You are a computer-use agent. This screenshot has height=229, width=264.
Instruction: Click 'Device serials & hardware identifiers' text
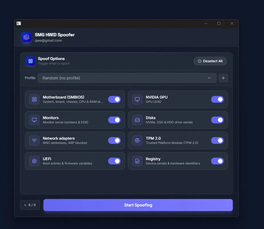coord(173,163)
